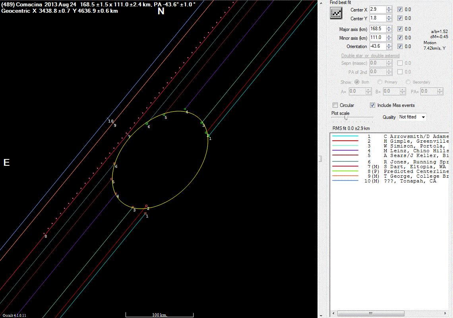Click the PA of 2nd spinner arrows
Viewport: 453px width, 318px height.
coord(389,72)
